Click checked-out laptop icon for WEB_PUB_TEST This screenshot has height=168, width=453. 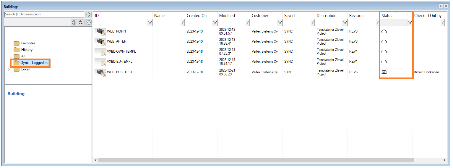(384, 72)
